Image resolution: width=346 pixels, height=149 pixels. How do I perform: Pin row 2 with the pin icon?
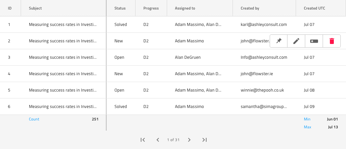click(x=279, y=41)
